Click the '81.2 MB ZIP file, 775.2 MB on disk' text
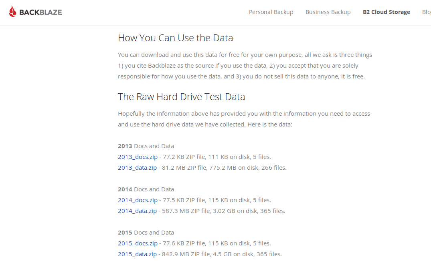This screenshot has width=431, height=261. point(210,167)
